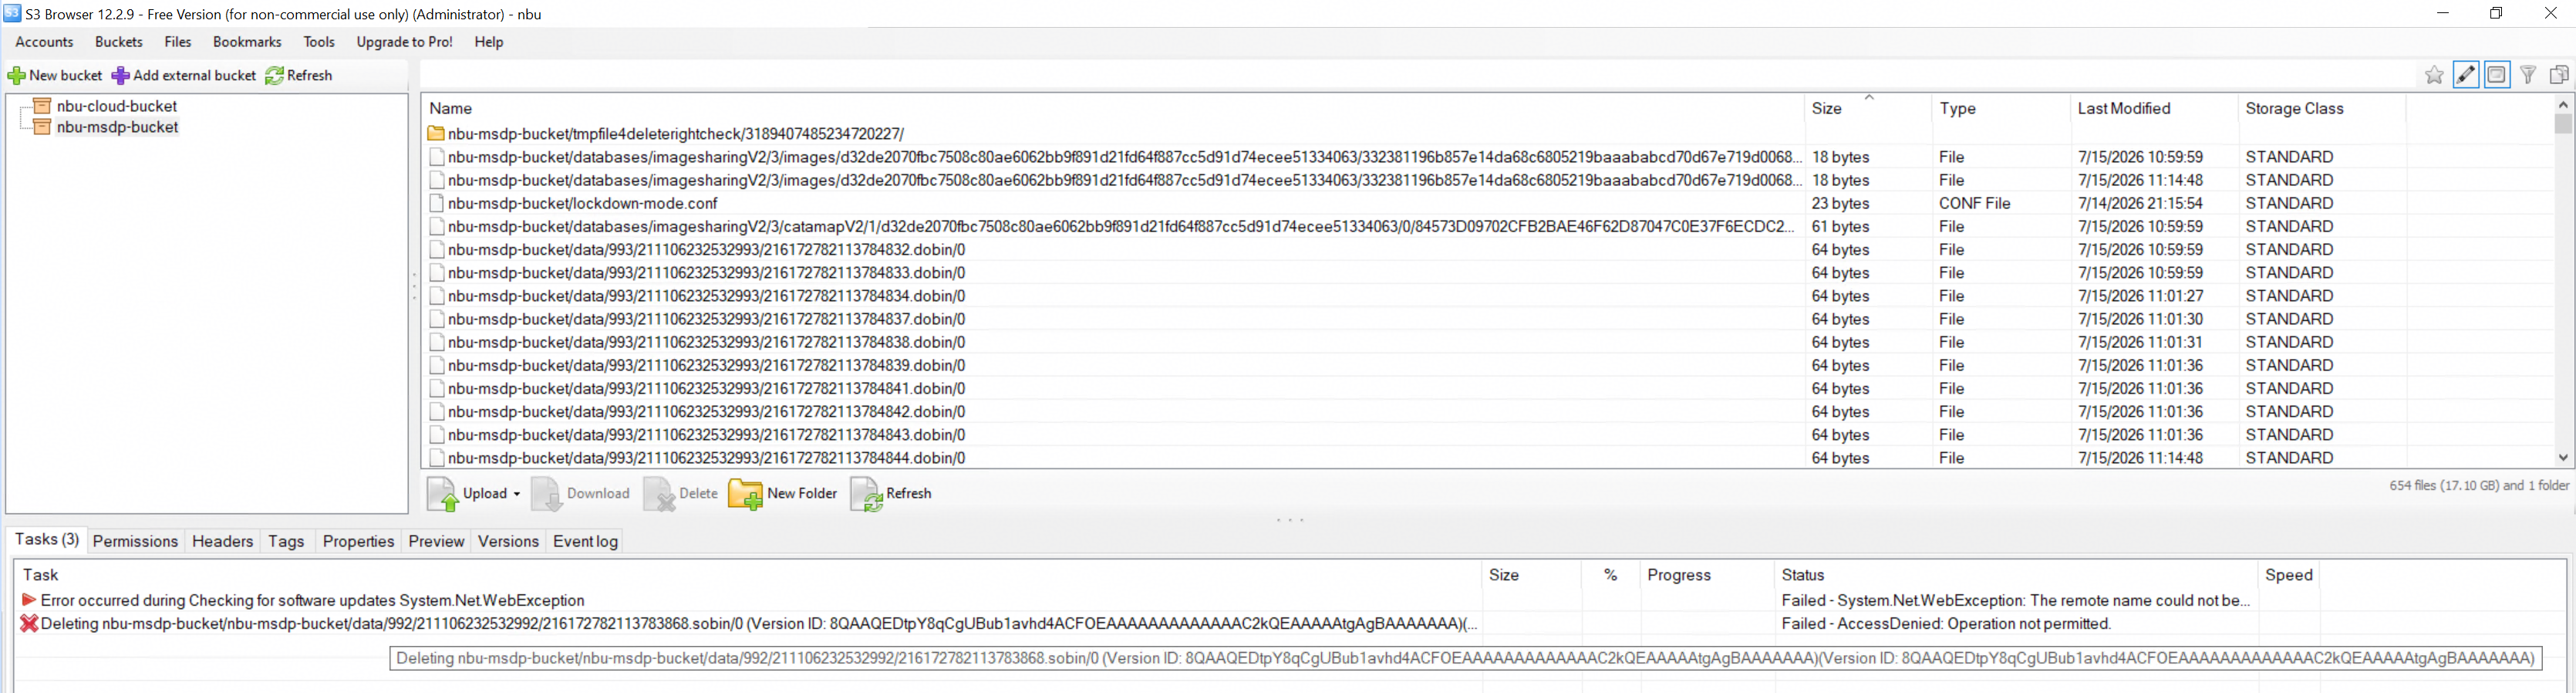Select the nbu-msdp-bucket bucket
The width and height of the screenshot is (2576, 693).
click(118, 127)
